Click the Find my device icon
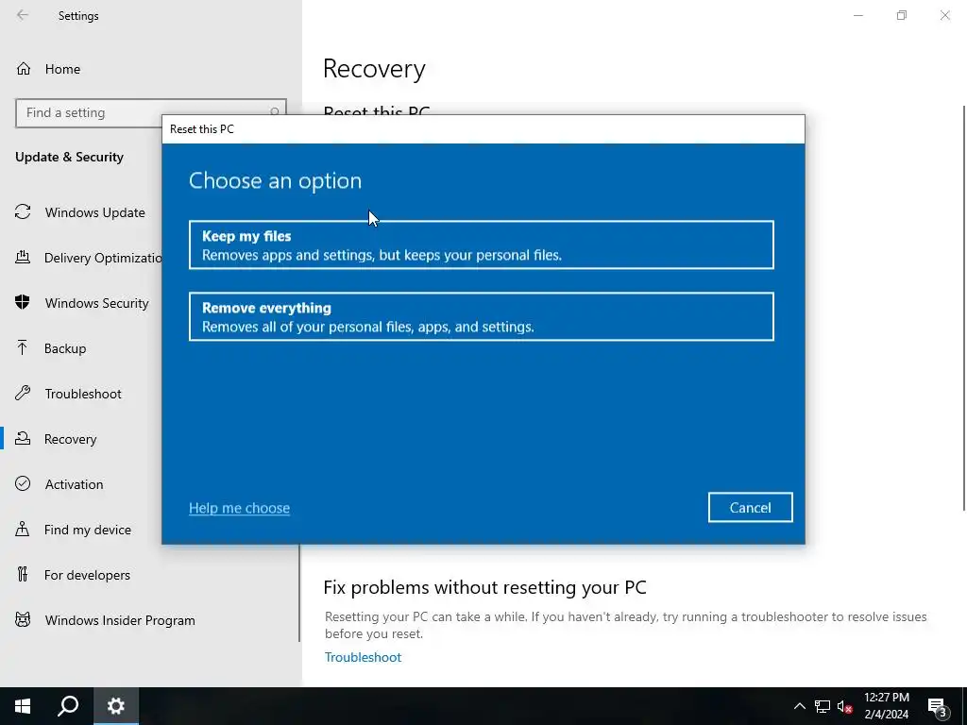 (x=23, y=529)
